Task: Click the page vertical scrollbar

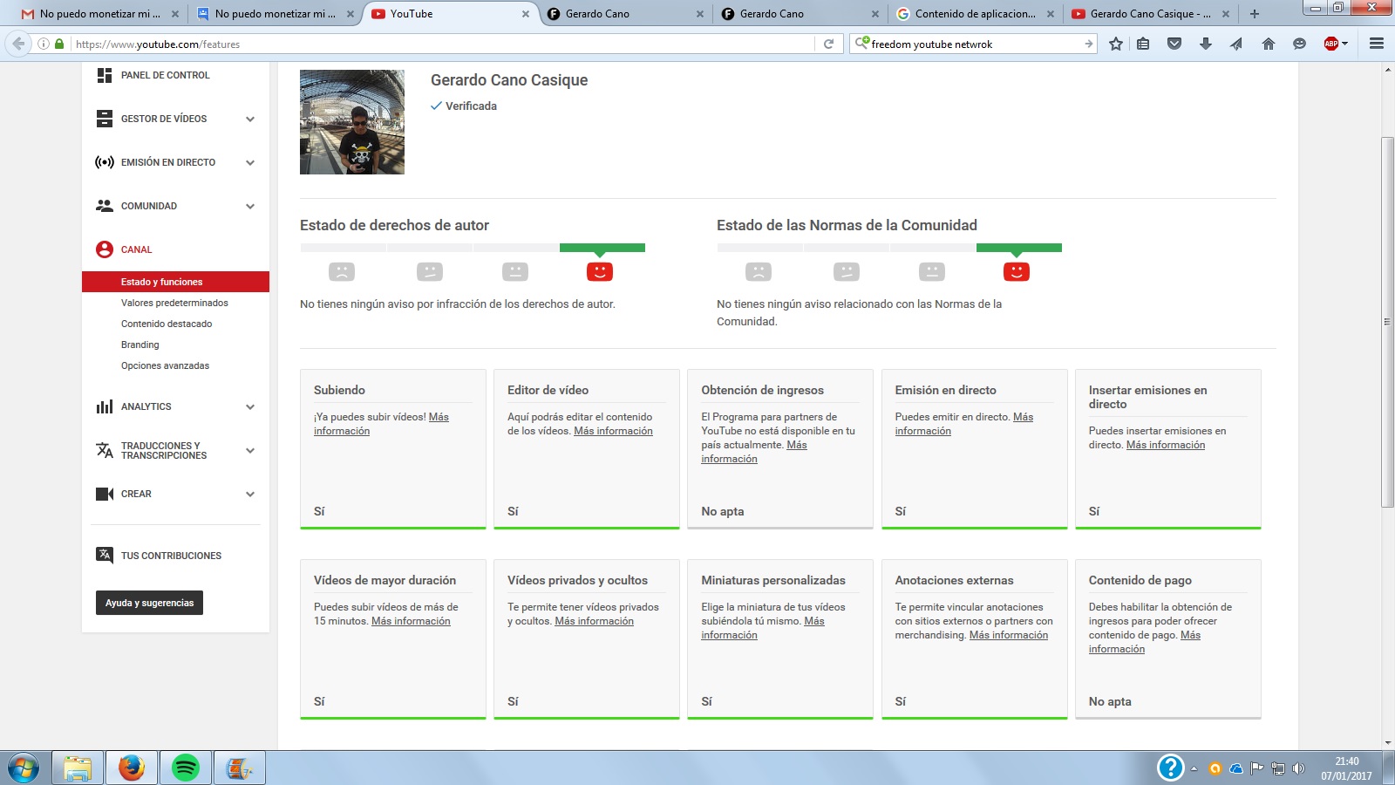Action: (1388, 323)
